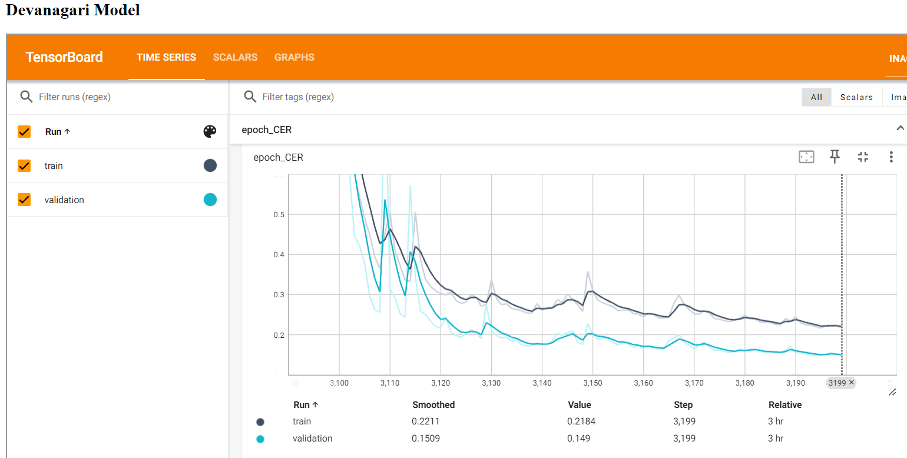The image size is (907, 458).
Task: Uncheck the validation run checkbox
Action: (24, 200)
